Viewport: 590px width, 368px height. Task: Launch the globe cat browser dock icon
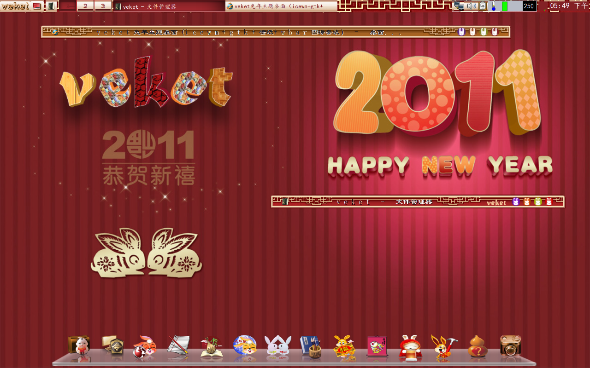(x=245, y=345)
